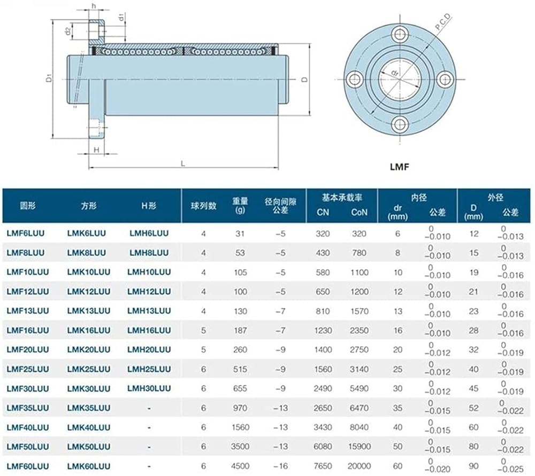Click the LMH30LUU model name
This screenshot has height=476, width=535.
(x=149, y=388)
